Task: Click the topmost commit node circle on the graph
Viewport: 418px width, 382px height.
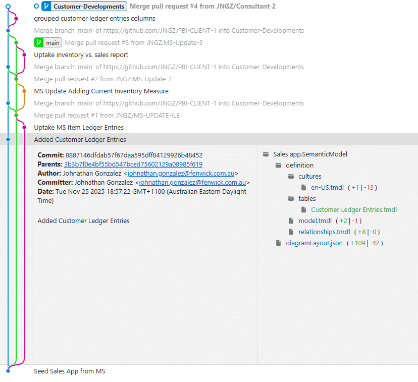Action: click(x=8, y=7)
